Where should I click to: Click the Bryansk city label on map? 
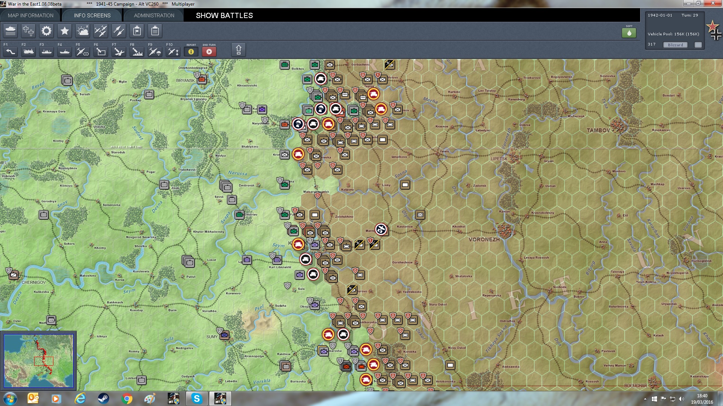185,80
